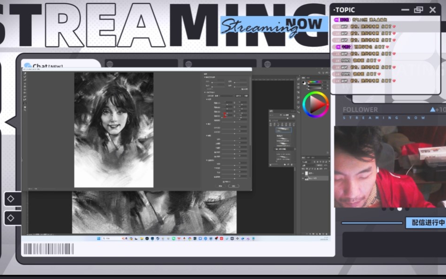446x279 pixels.
Task: Collapse the Brush Tool Options section
Action: tap(205, 77)
